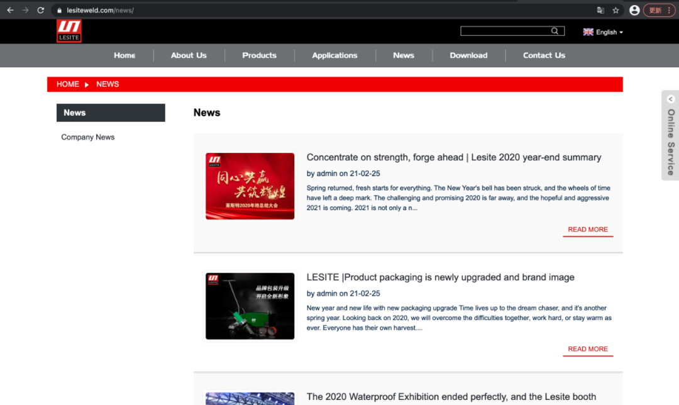Viewport: 679px width, 405px height.
Task: Go to the Contact Us page
Action: 544,55
